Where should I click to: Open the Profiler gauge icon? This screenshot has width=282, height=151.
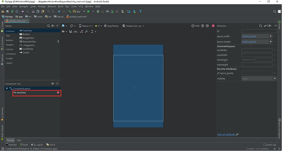tap(107, 11)
